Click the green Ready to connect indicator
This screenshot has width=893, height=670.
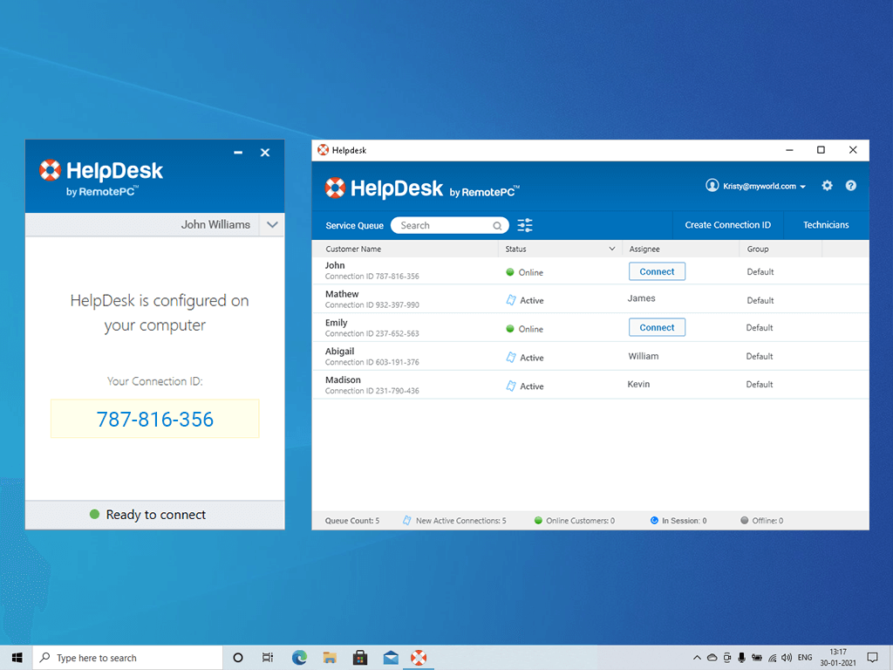point(94,514)
